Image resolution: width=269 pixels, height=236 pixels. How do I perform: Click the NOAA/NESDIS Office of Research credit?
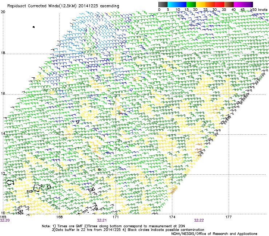(214, 233)
